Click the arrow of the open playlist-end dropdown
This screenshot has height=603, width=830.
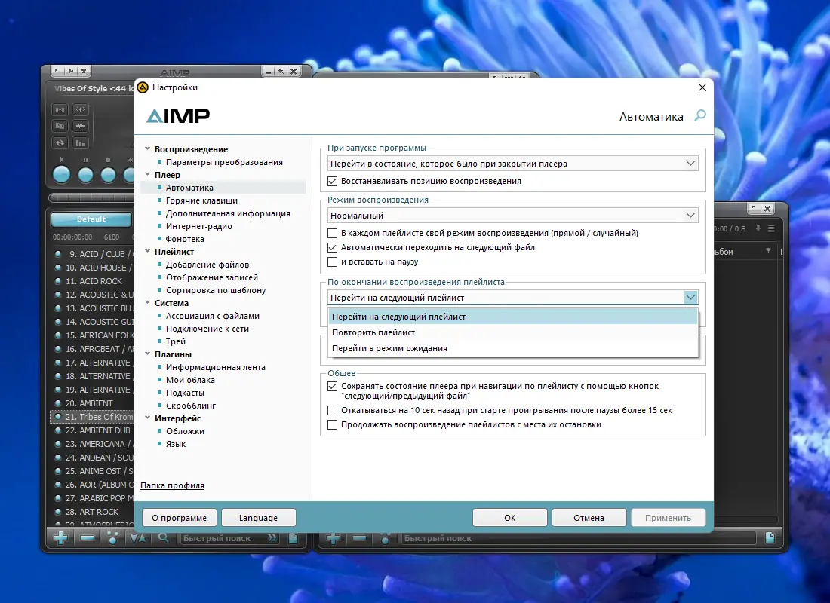point(690,297)
